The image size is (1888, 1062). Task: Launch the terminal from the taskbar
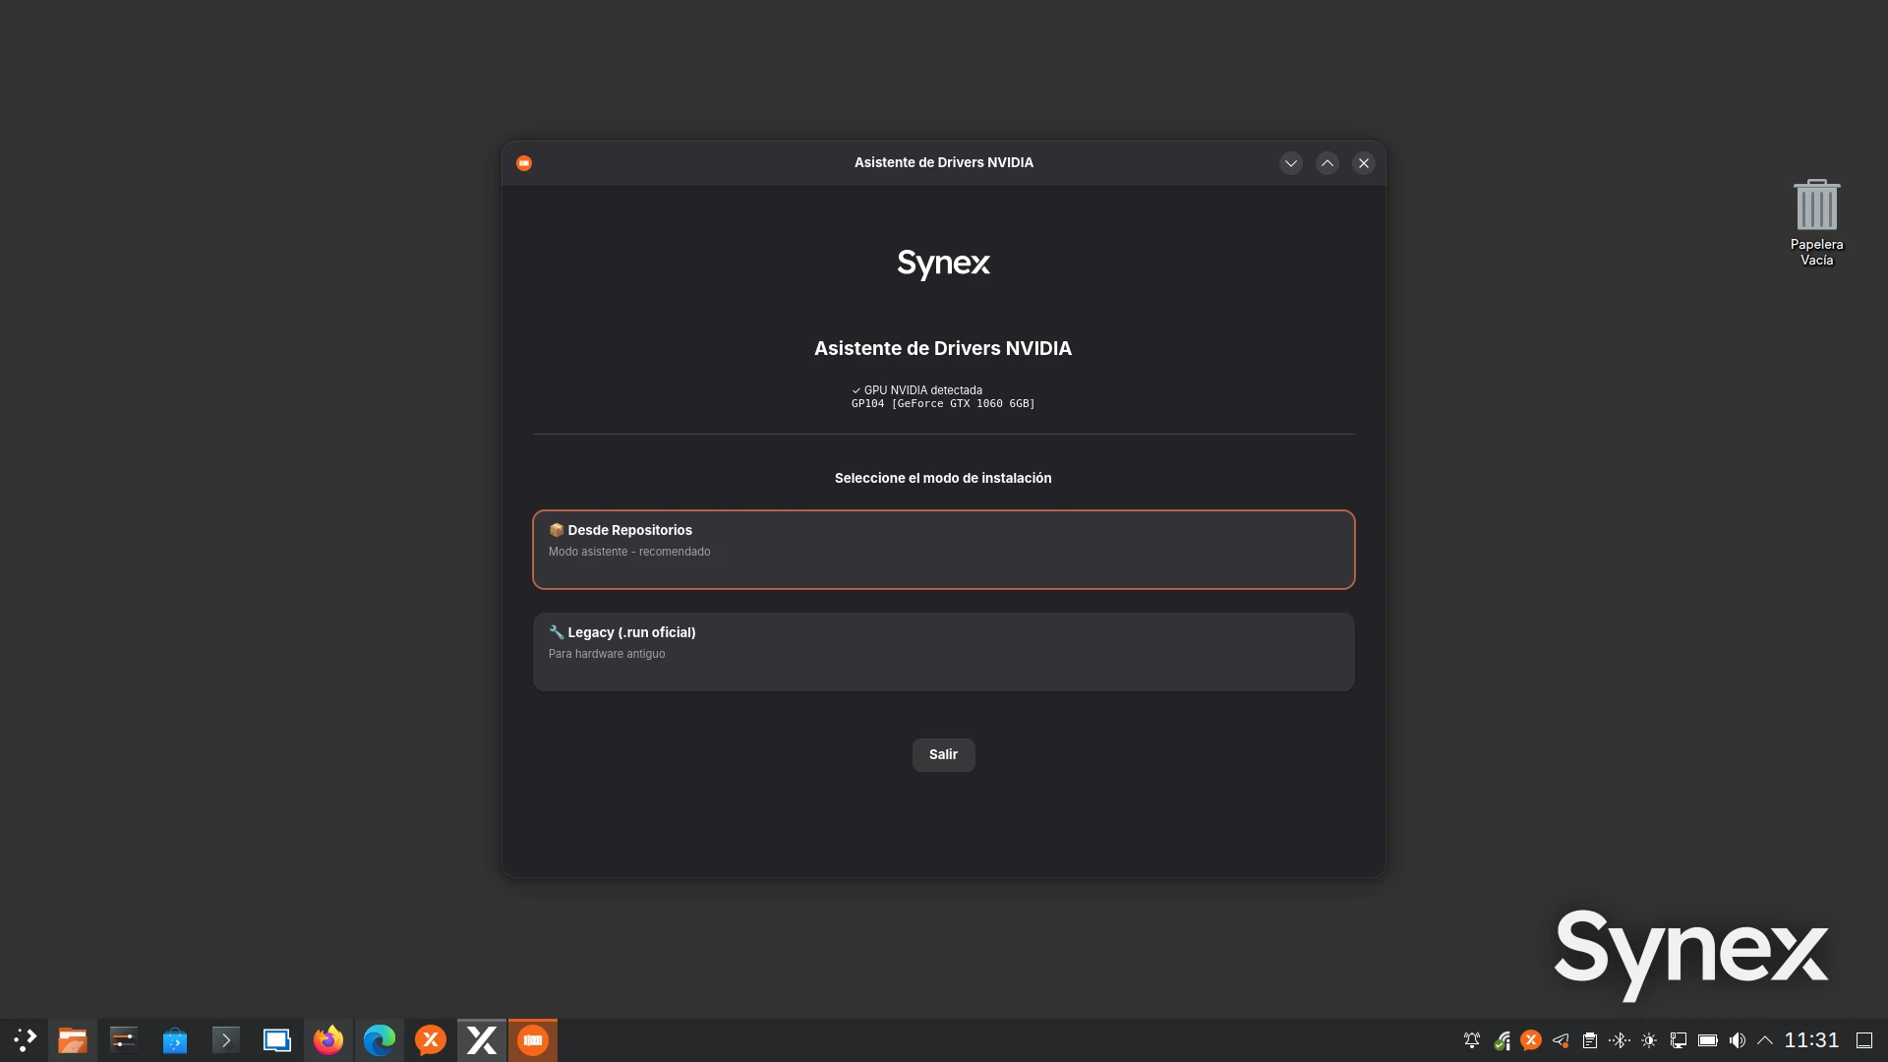[225, 1039]
